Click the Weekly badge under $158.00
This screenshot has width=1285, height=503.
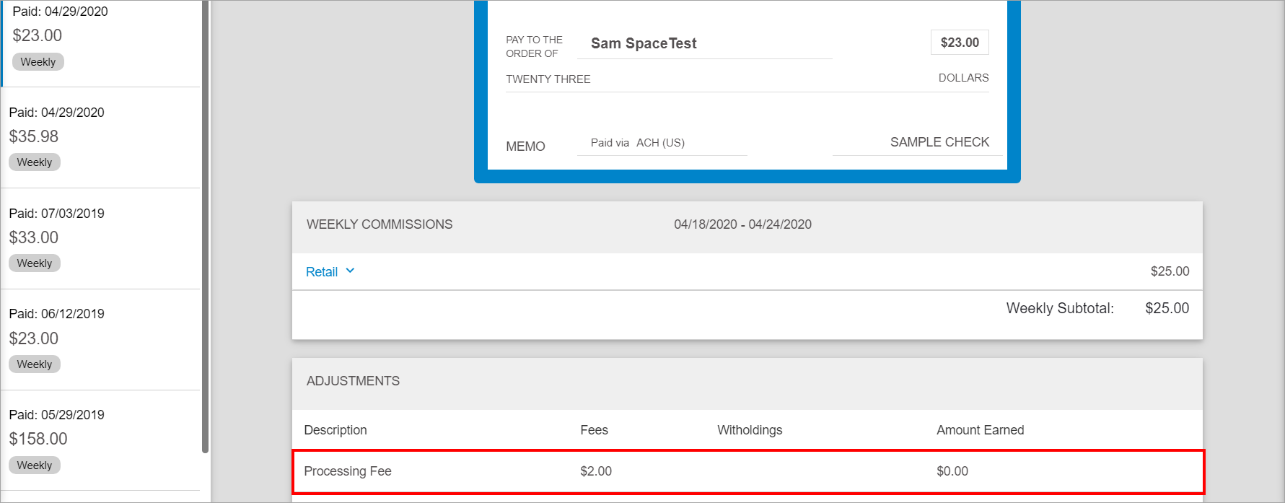tap(35, 465)
